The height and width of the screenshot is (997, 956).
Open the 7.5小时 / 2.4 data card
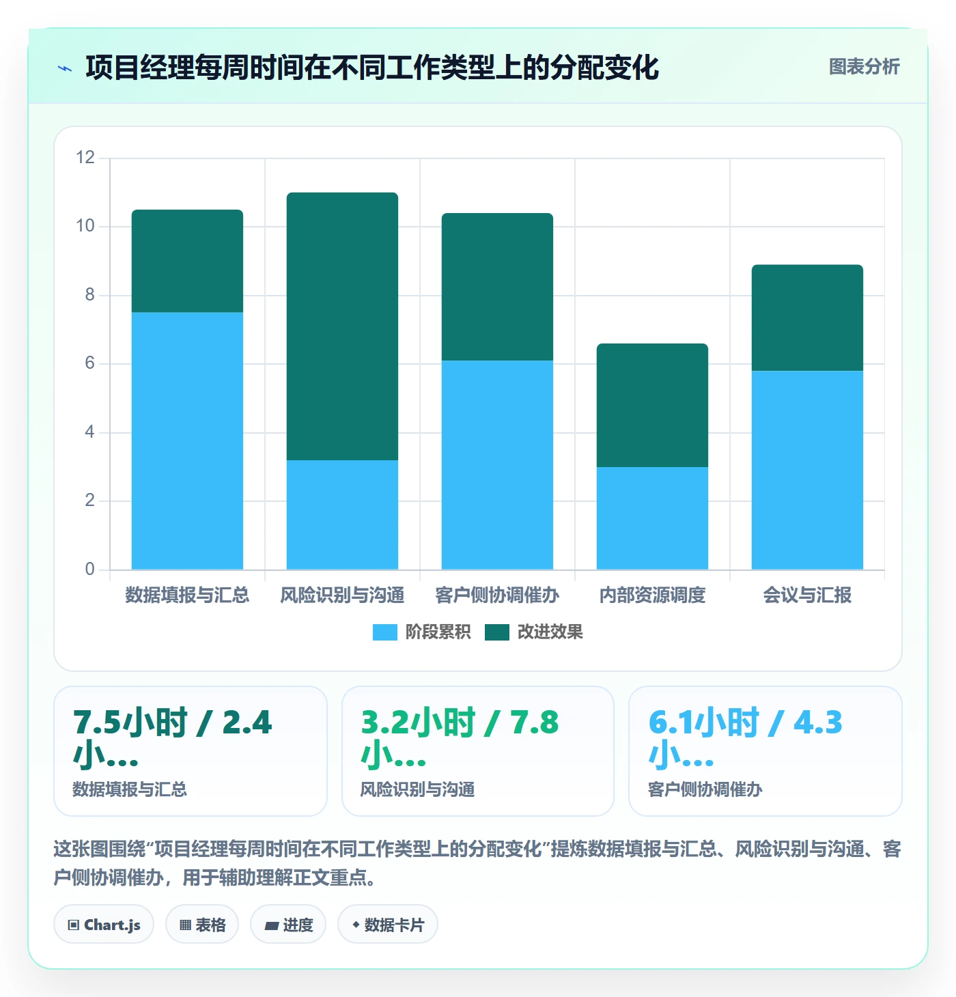(191, 751)
